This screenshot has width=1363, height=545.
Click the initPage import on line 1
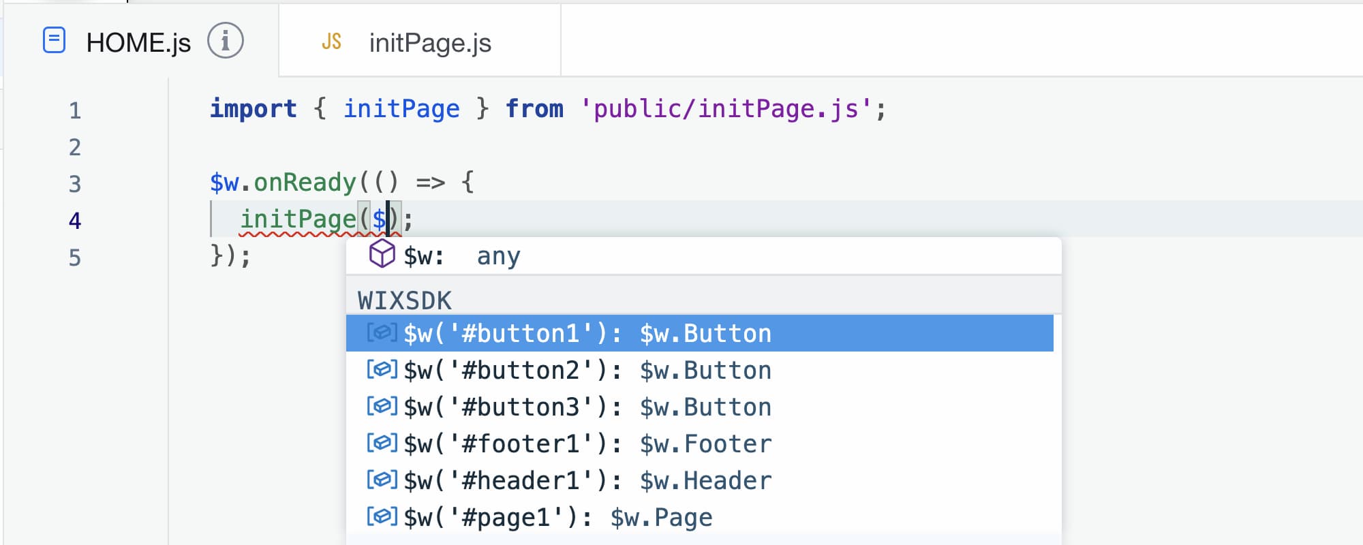pyautogui.click(x=401, y=108)
